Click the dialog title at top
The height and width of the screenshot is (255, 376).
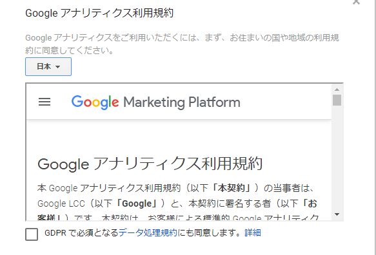pyautogui.click(x=99, y=13)
